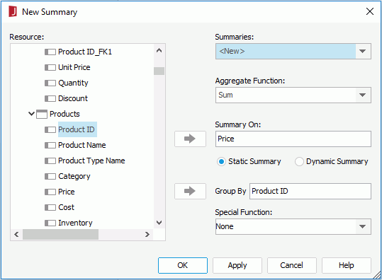Select Static Summary radio button
This screenshot has width=382, height=280.
221,161
